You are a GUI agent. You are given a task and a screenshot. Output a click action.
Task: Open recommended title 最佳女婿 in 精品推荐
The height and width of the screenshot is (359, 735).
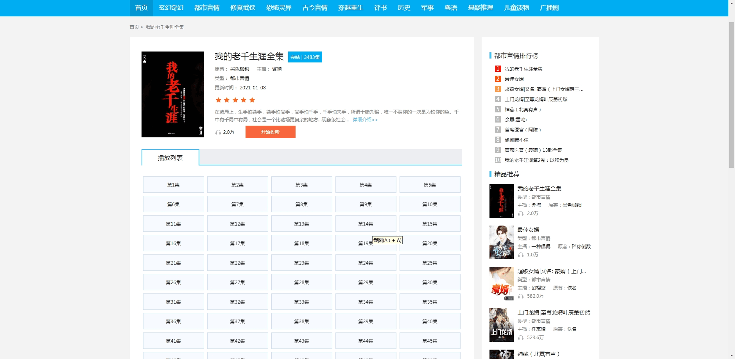click(x=528, y=230)
